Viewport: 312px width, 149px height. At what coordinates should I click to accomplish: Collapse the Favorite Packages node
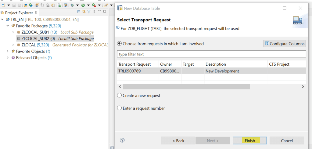[x=8, y=26]
